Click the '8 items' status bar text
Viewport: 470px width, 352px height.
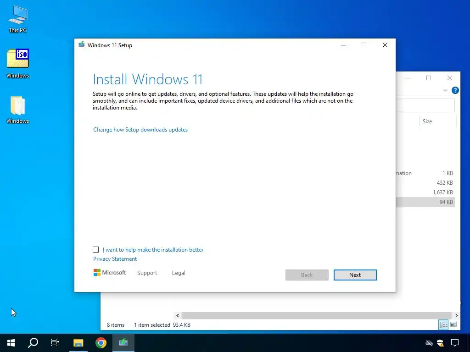(116, 325)
